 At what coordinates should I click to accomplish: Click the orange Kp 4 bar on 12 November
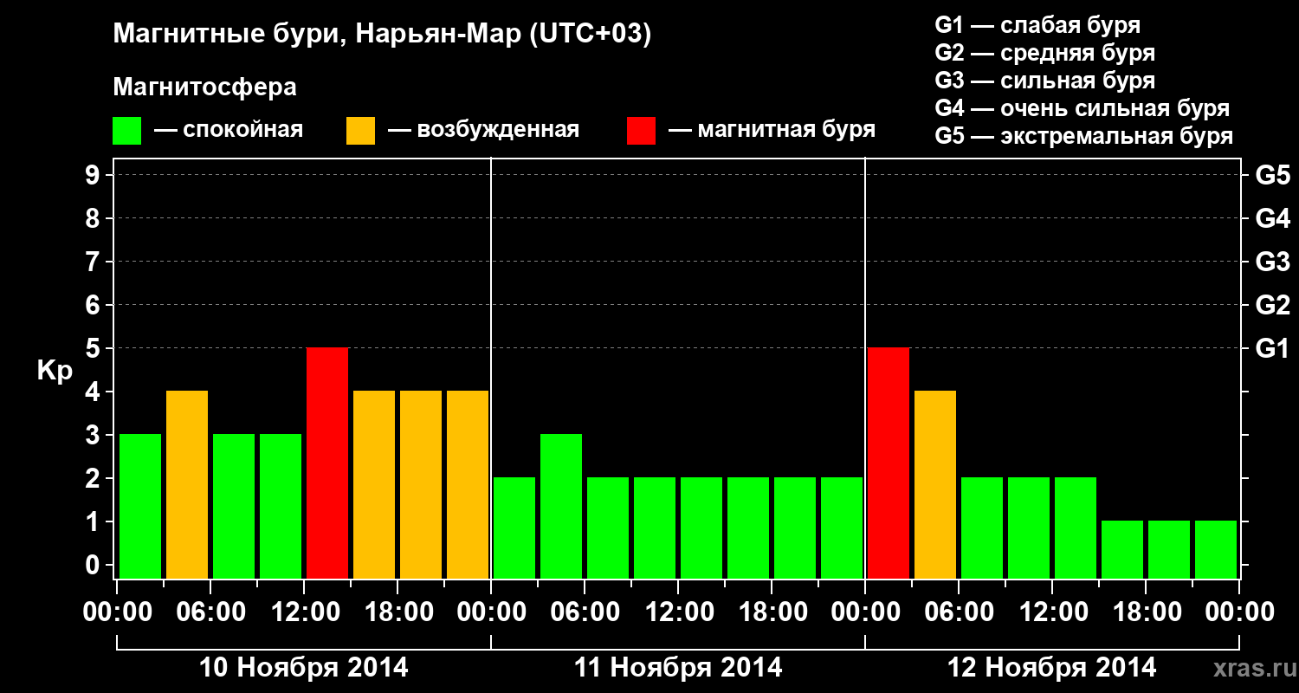(x=935, y=485)
